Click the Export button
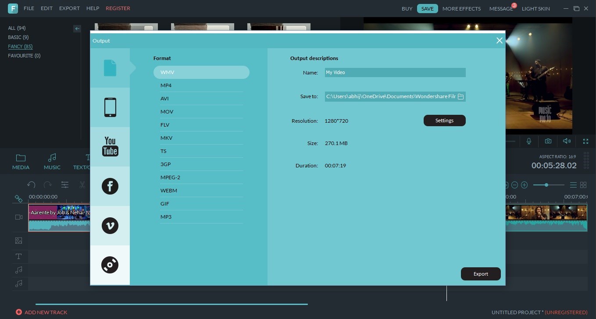The image size is (596, 319). 481,273
